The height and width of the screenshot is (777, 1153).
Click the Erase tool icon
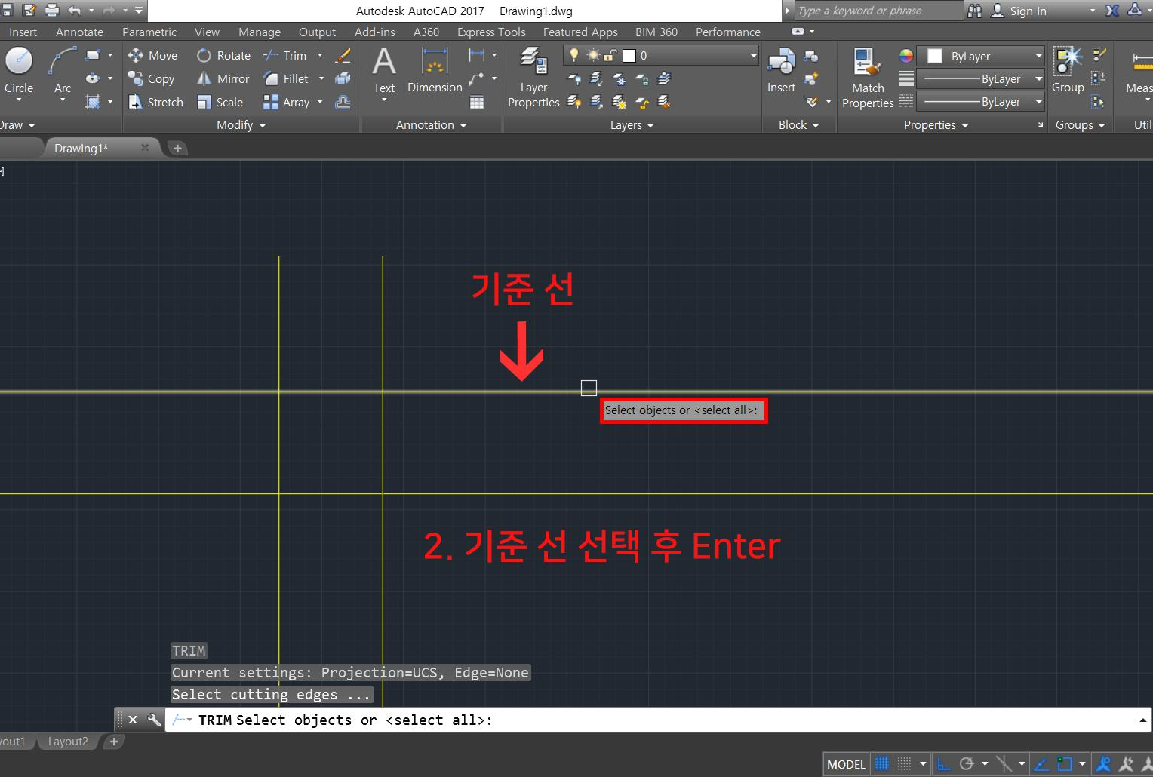point(343,55)
